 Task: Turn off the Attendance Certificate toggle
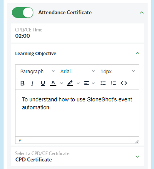[23, 13]
